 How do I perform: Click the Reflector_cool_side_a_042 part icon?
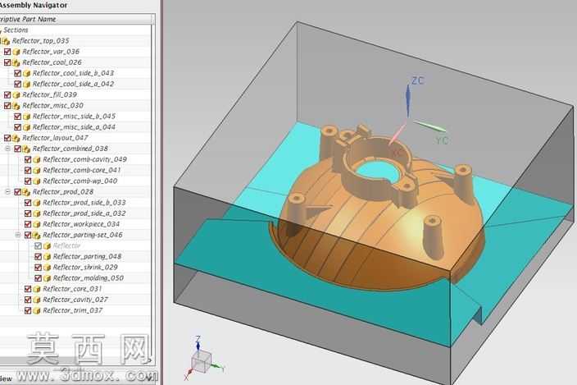pyautogui.click(x=26, y=84)
